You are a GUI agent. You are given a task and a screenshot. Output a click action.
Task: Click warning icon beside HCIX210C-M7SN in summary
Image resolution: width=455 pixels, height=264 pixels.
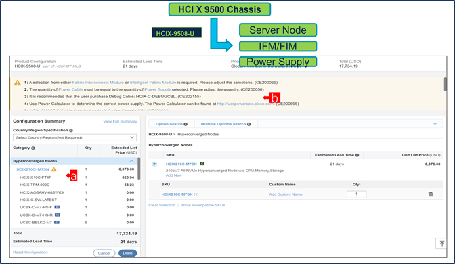coord(54,169)
